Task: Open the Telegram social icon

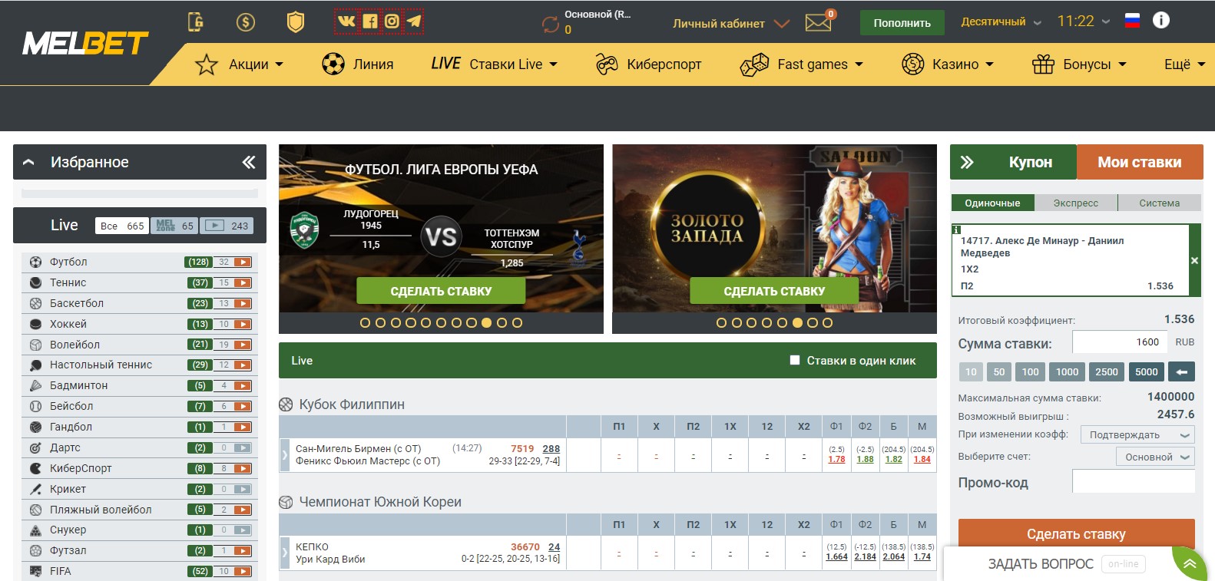Action: 414,21
